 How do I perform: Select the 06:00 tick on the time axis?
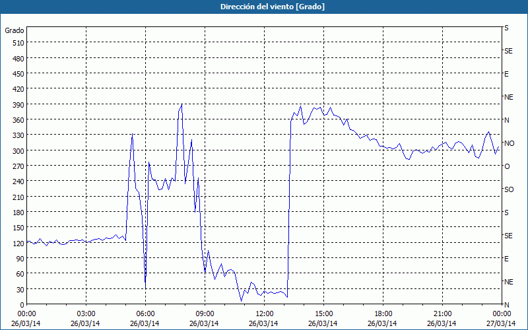145,314
